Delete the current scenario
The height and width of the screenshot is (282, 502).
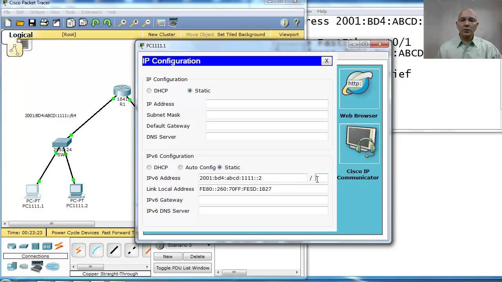pos(197,257)
